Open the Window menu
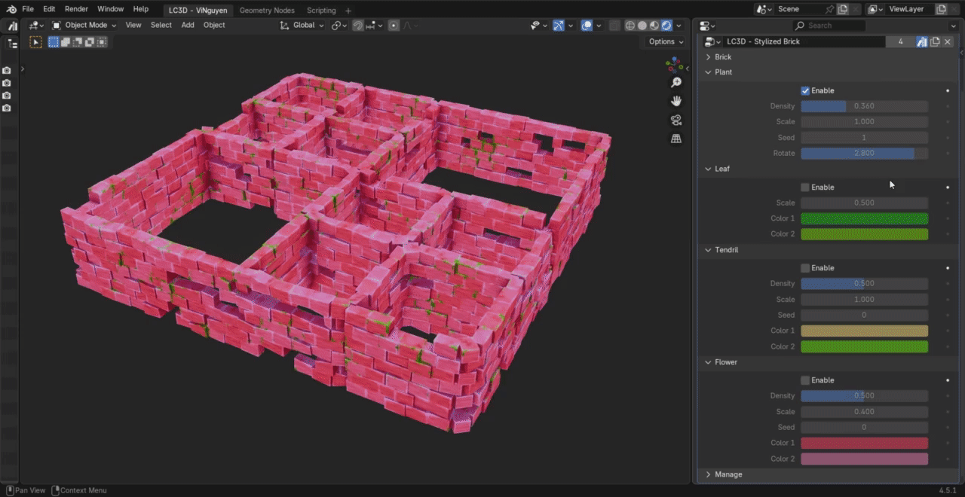This screenshot has width=965, height=497. pos(110,9)
